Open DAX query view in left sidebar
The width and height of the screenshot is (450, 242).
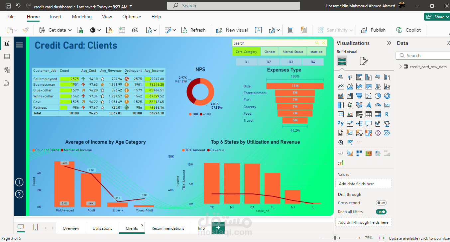7,83
